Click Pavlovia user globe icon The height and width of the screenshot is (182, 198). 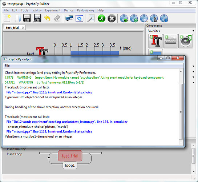[x=154, y=19]
